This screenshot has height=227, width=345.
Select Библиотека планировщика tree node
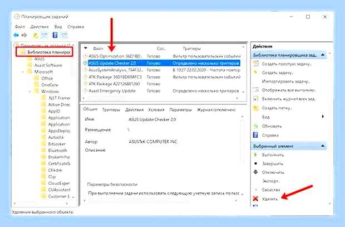[x=48, y=52]
